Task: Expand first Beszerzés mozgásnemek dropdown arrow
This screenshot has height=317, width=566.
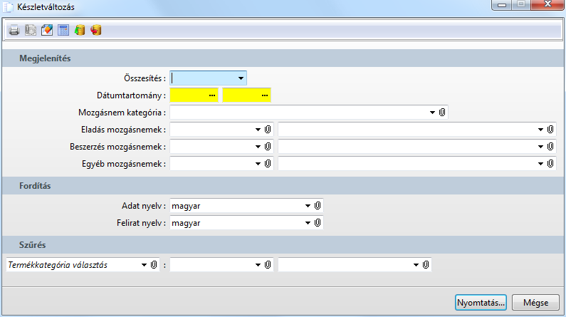Action: [x=258, y=147]
